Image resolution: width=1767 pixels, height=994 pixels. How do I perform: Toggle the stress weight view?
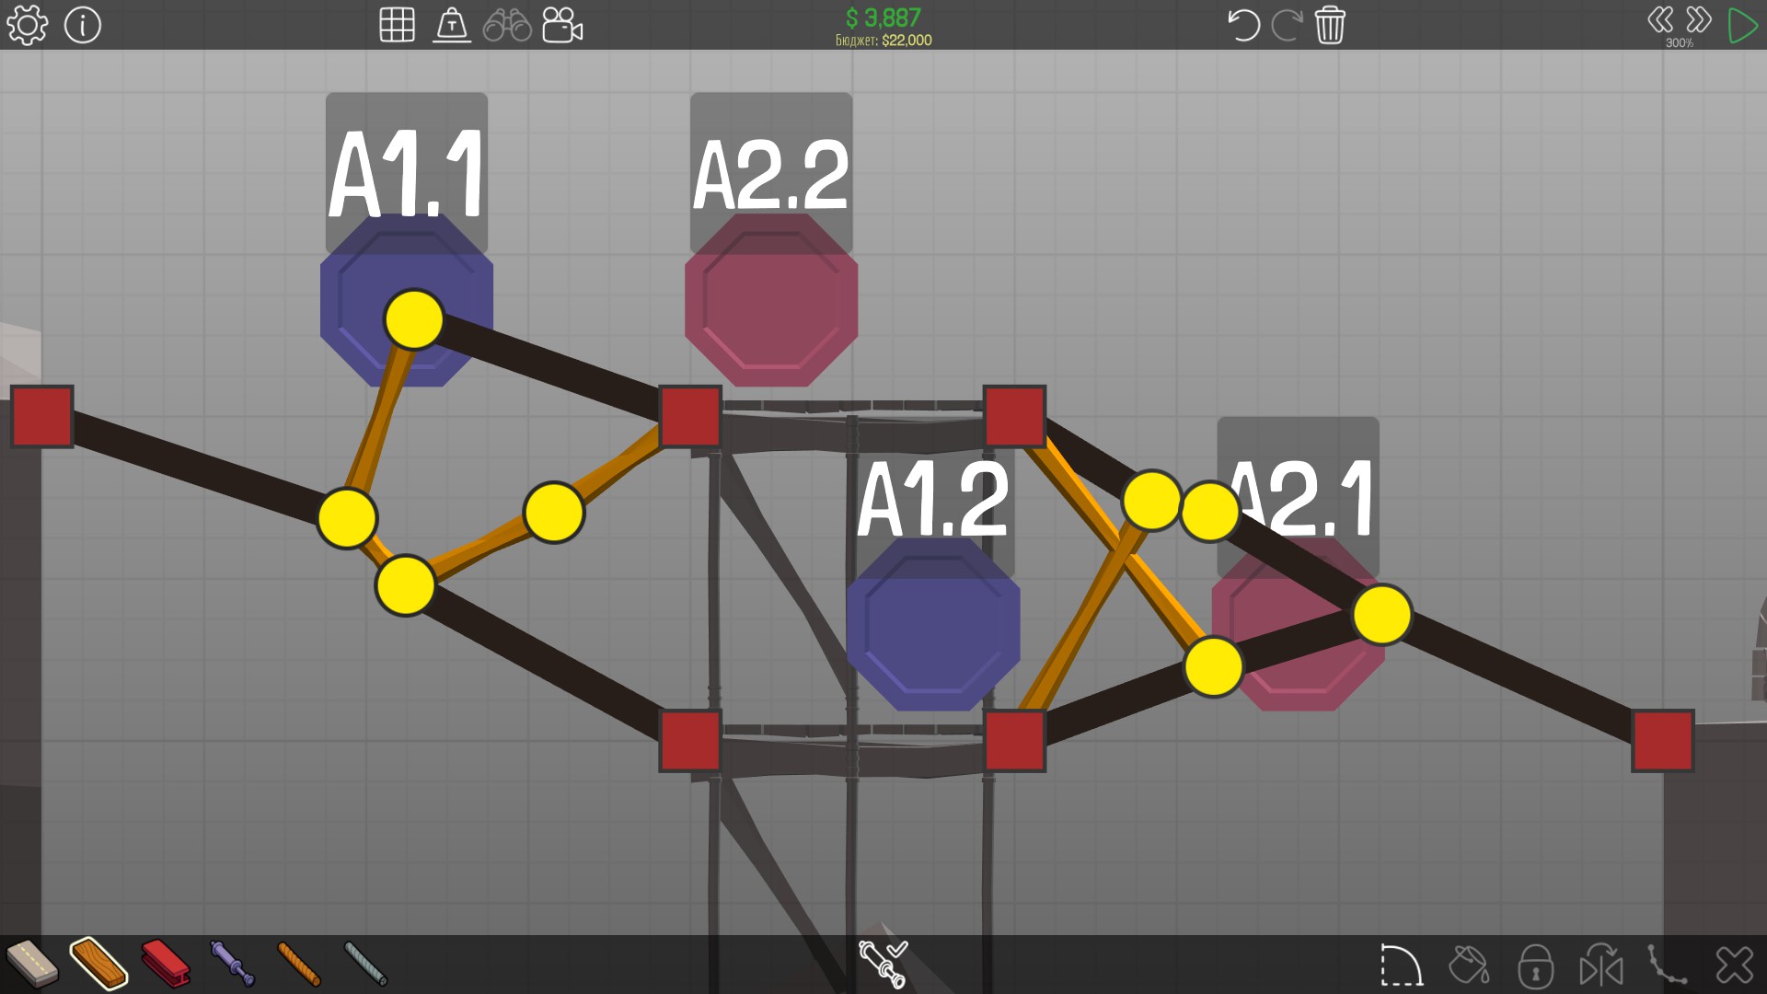tap(452, 25)
